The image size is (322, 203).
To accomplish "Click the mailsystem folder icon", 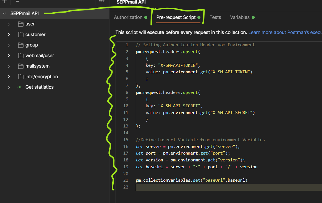I will tap(21, 66).
